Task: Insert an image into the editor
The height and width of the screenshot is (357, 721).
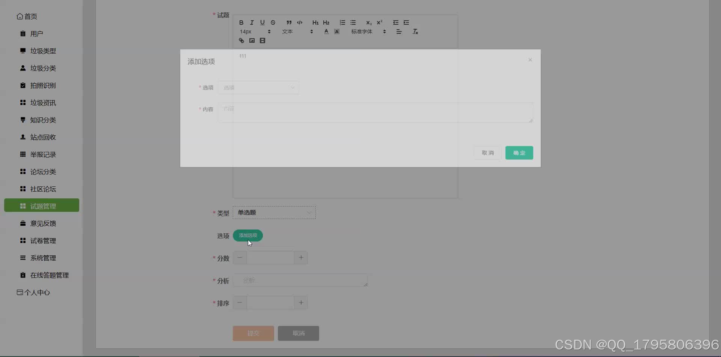Action: (252, 40)
